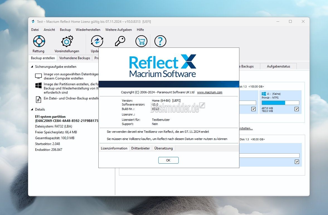The height and width of the screenshot is (215, 328).
Task: Open the Ansicht menu
Action: click(49, 30)
